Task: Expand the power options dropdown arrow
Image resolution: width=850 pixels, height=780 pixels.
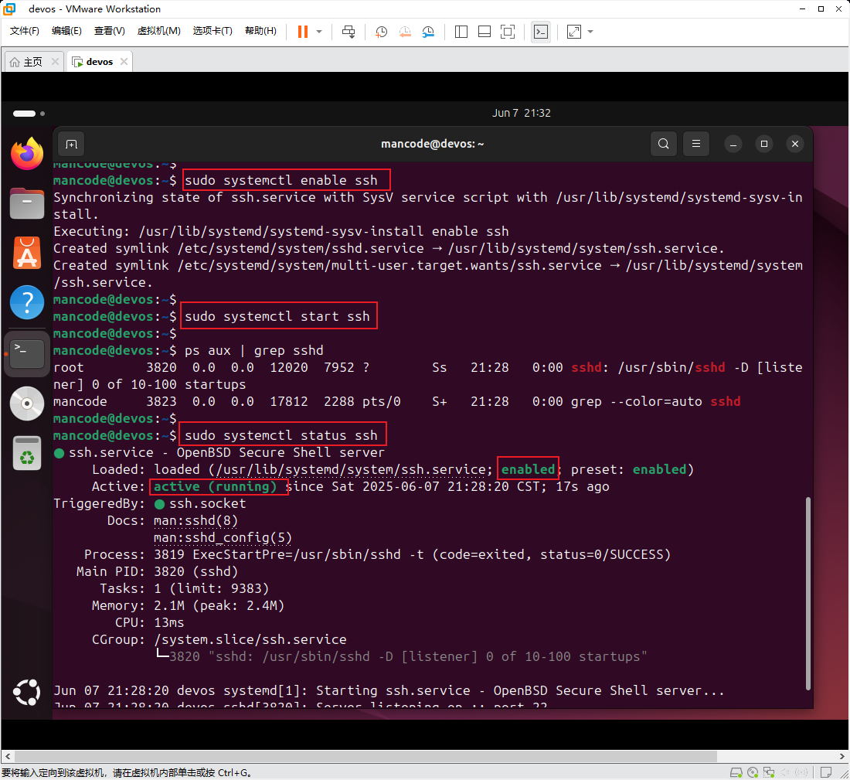Action: [320, 32]
